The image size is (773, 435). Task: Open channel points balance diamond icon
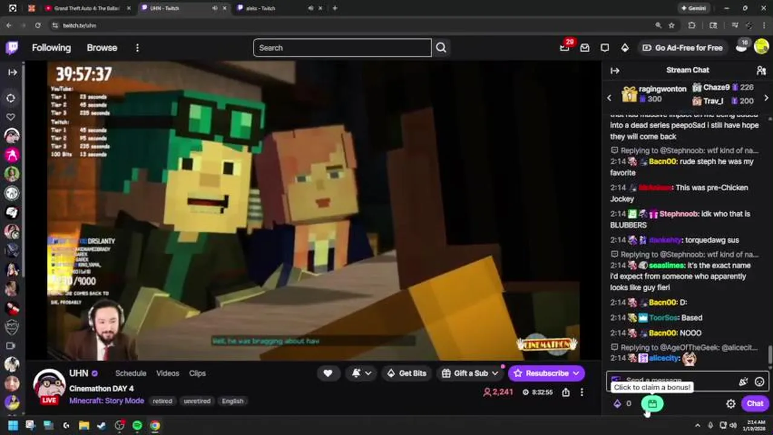click(617, 404)
